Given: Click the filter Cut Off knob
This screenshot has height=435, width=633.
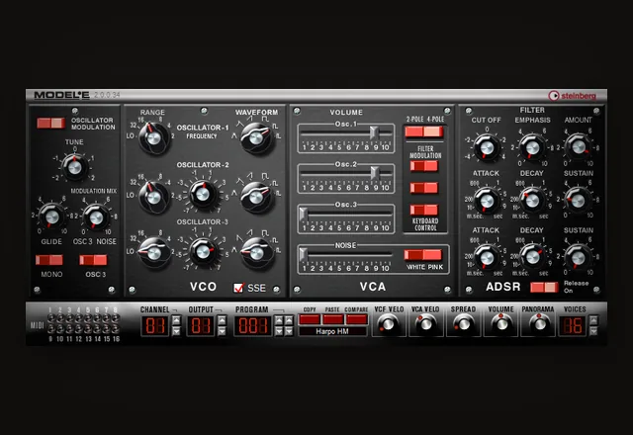Looking at the screenshot, I should click(487, 147).
